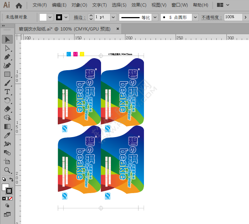The height and width of the screenshot is (224, 249).
Task: Select the Type tool
Action: coord(7,92)
